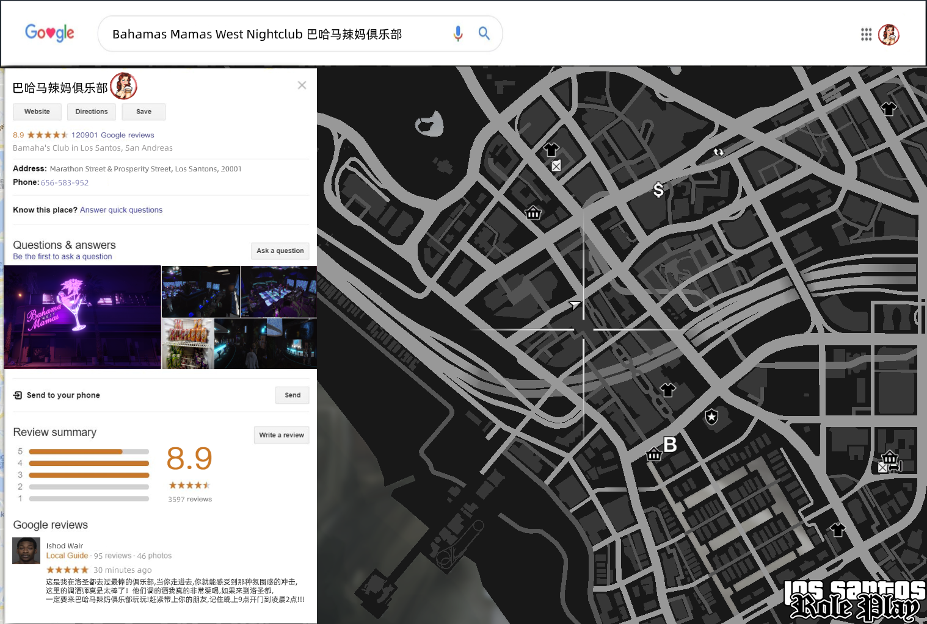Select the circular arrows marker on map
927x624 pixels.
pos(718,152)
